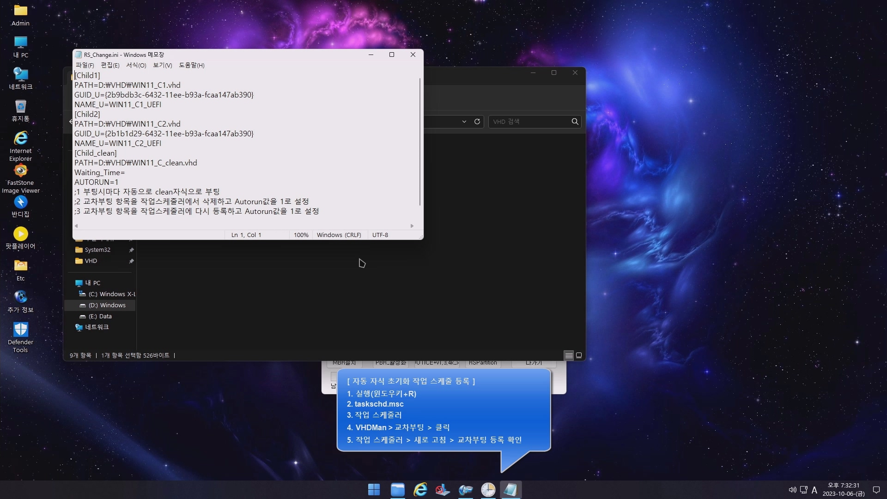Open the 도움말(H) menu in Notepad
The image size is (887, 499).
[x=192, y=65]
